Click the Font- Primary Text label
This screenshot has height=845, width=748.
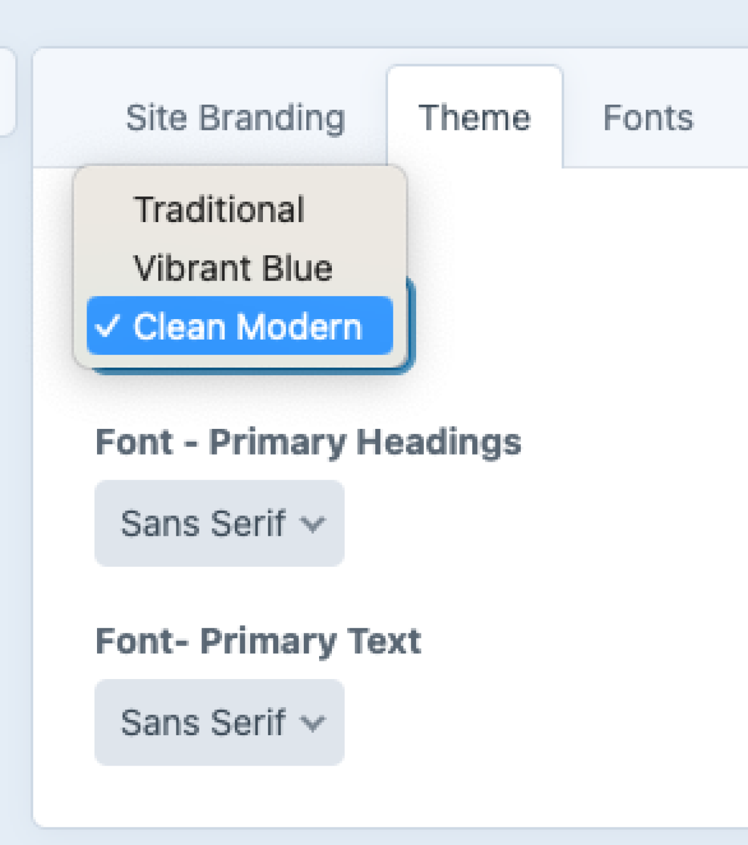pyautogui.click(x=258, y=640)
